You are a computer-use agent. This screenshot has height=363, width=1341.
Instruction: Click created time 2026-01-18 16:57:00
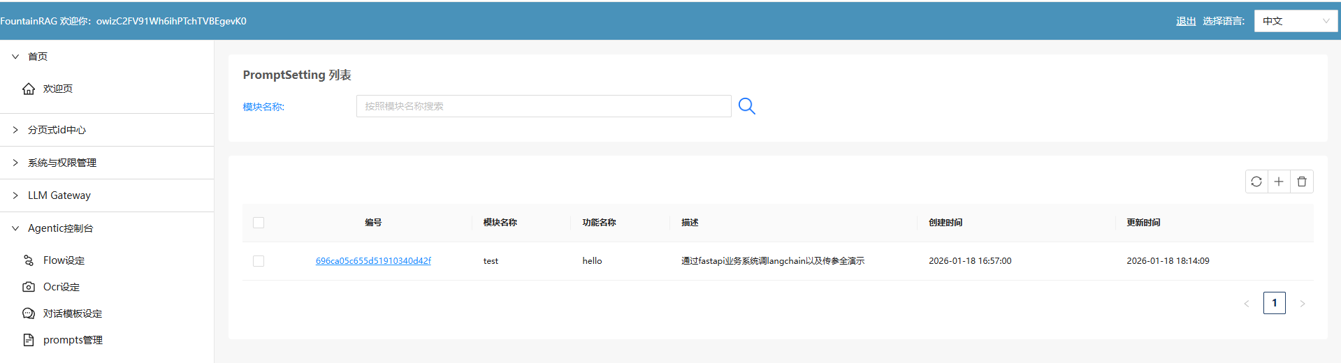coord(970,261)
